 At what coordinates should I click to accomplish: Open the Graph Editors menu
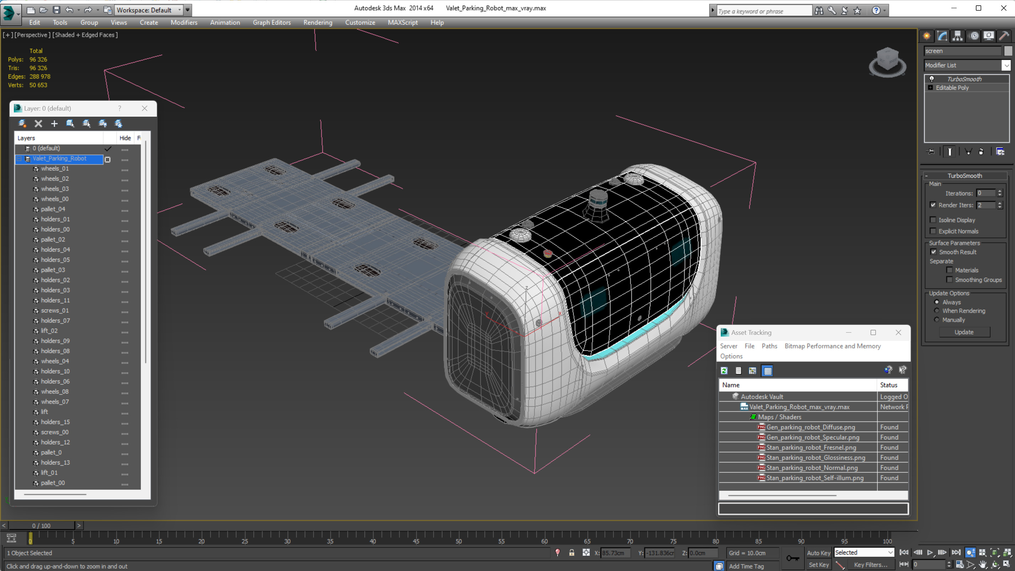271,22
